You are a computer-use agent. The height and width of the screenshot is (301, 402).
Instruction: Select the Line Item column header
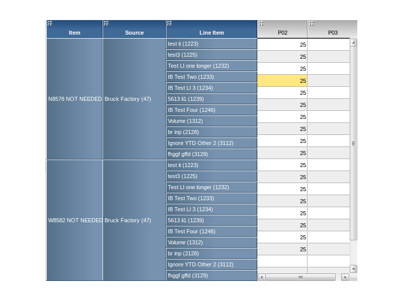click(x=212, y=30)
